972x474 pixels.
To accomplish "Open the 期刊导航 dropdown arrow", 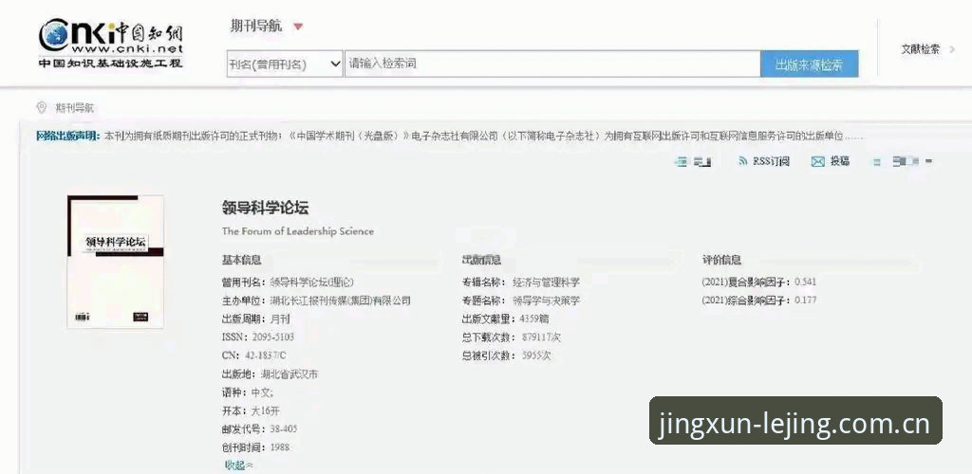I will (x=298, y=27).
